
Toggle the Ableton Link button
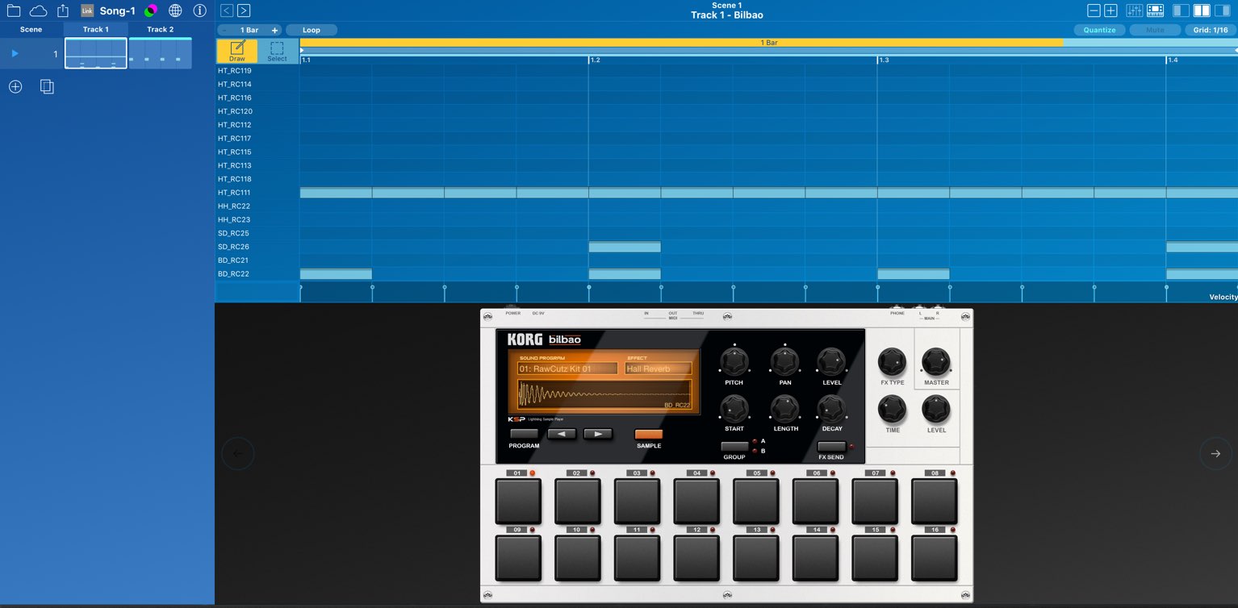coord(87,10)
